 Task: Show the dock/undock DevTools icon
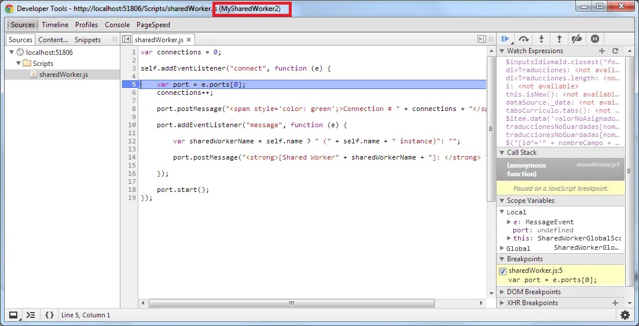[x=13, y=314]
